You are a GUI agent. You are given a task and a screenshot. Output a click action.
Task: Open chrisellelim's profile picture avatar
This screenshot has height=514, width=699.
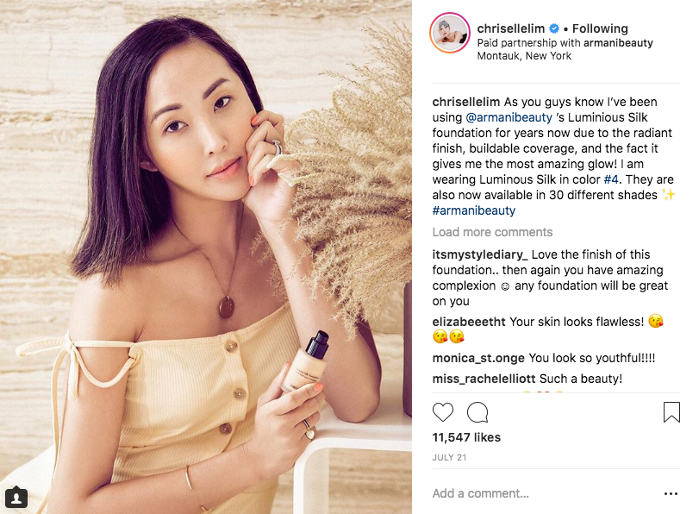point(450,33)
